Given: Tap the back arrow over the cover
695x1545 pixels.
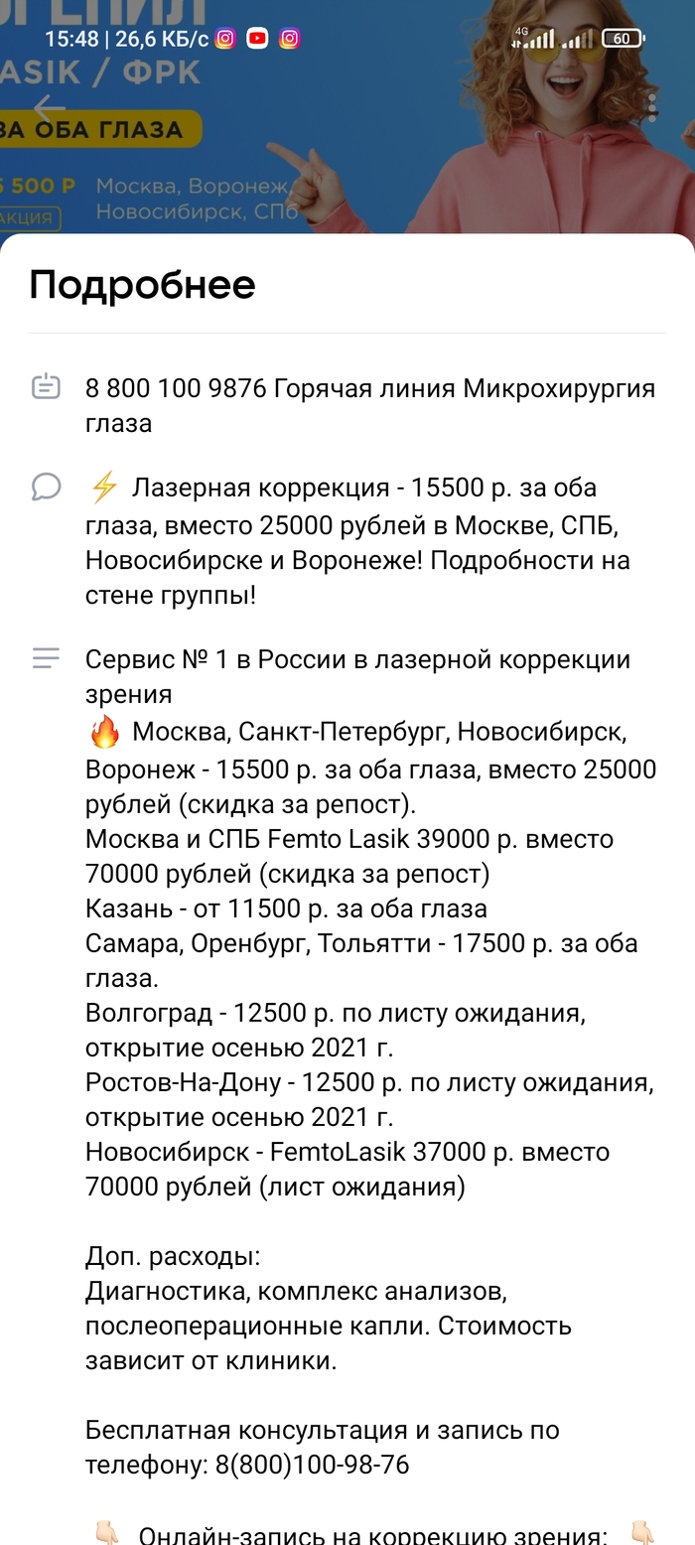Looking at the screenshot, I should 48,107.
